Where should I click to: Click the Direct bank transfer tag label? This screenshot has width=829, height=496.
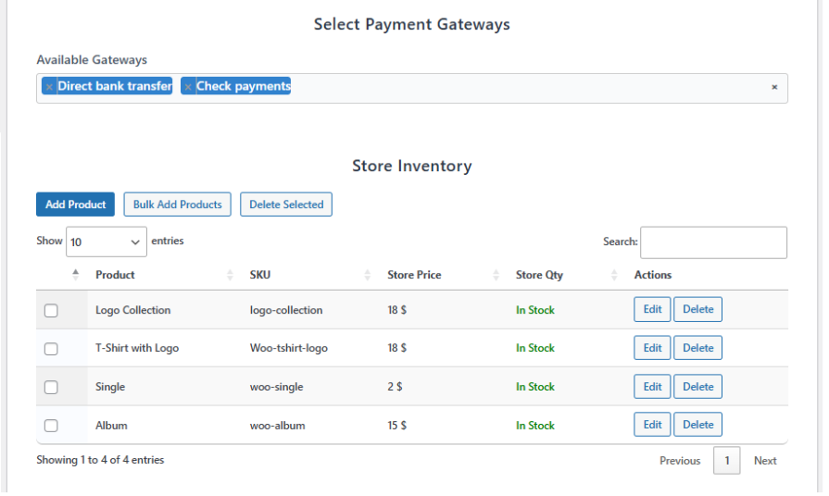pos(115,87)
